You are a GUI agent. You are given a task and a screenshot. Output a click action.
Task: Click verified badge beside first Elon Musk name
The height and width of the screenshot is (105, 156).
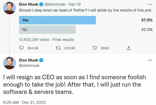(x=41, y=5)
